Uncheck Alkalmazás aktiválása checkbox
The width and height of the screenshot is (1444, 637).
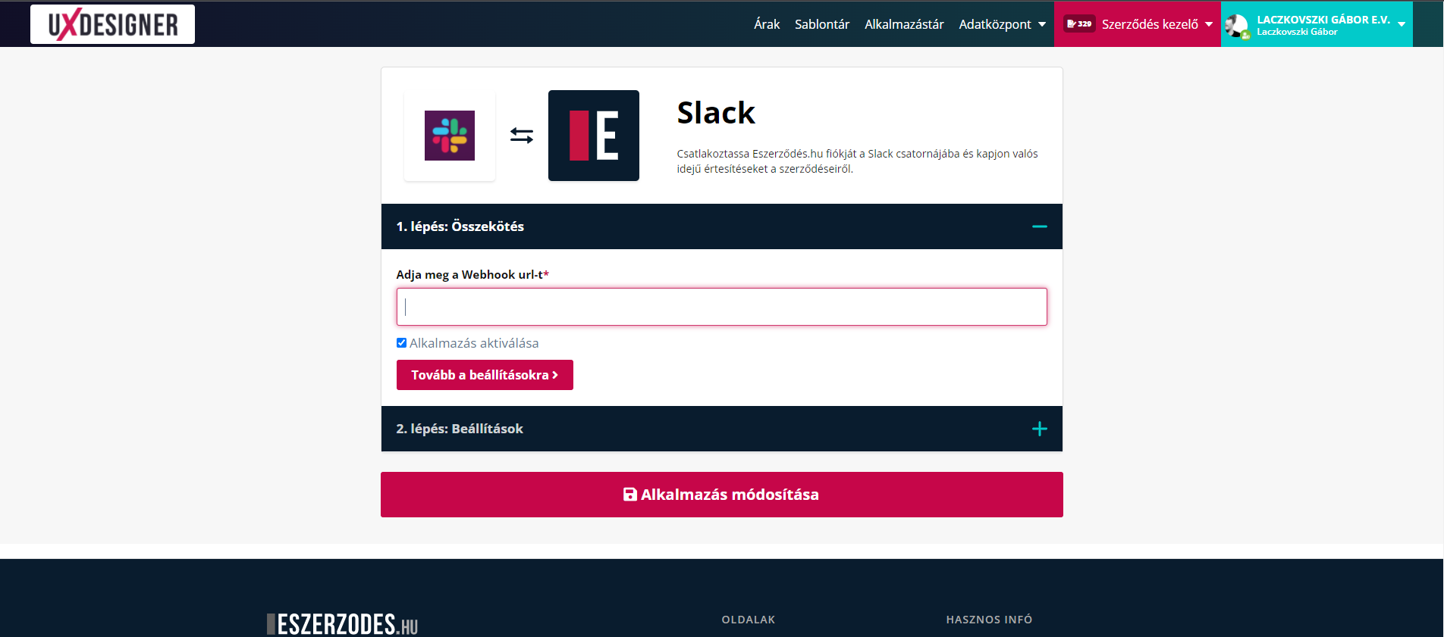point(402,343)
